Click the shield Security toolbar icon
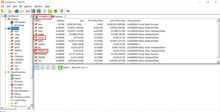 [x=61, y=11]
